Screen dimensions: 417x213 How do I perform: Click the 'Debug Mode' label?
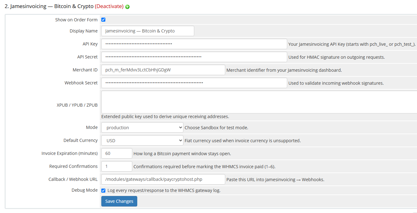pos(85,190)
